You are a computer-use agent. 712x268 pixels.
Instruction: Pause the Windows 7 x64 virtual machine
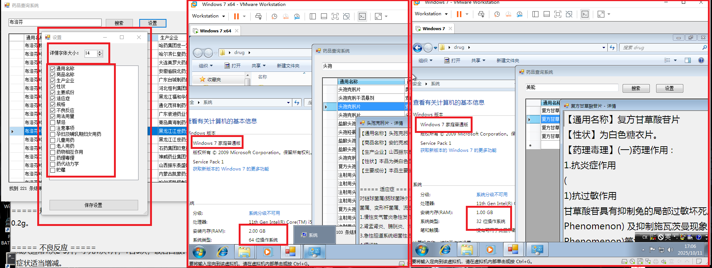pos(236,16)
